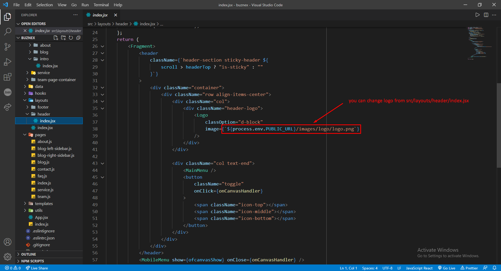This screenshot has width=501, height=271.
Task: Open the Json extension icon in activity bar
Action: [8, 92]
